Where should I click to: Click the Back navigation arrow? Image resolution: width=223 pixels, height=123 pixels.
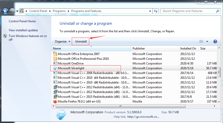[x=5, y=11]
